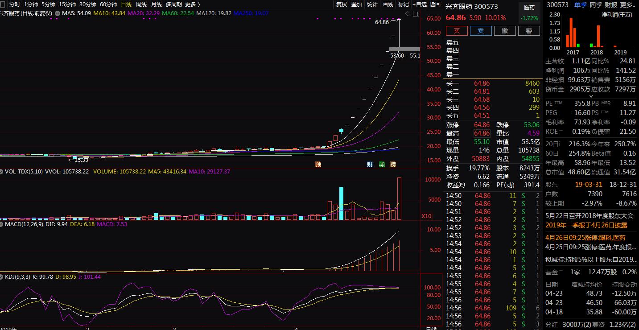Expand the chevron below the financial summary rows
This screenshot has height=330, width=639.
coord(591,96)
